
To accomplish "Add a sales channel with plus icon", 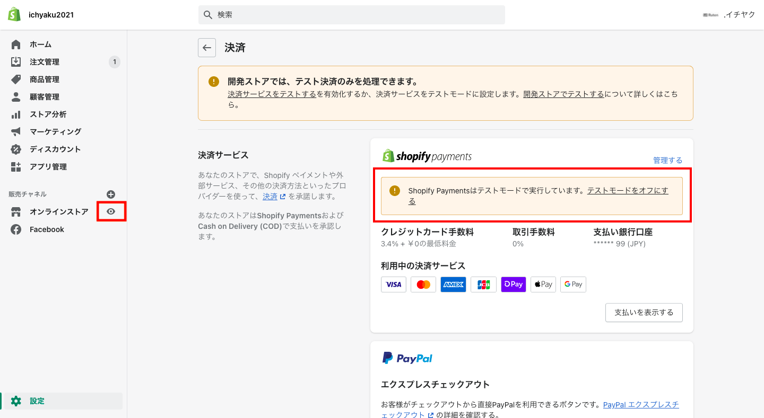I will [111, 194].
